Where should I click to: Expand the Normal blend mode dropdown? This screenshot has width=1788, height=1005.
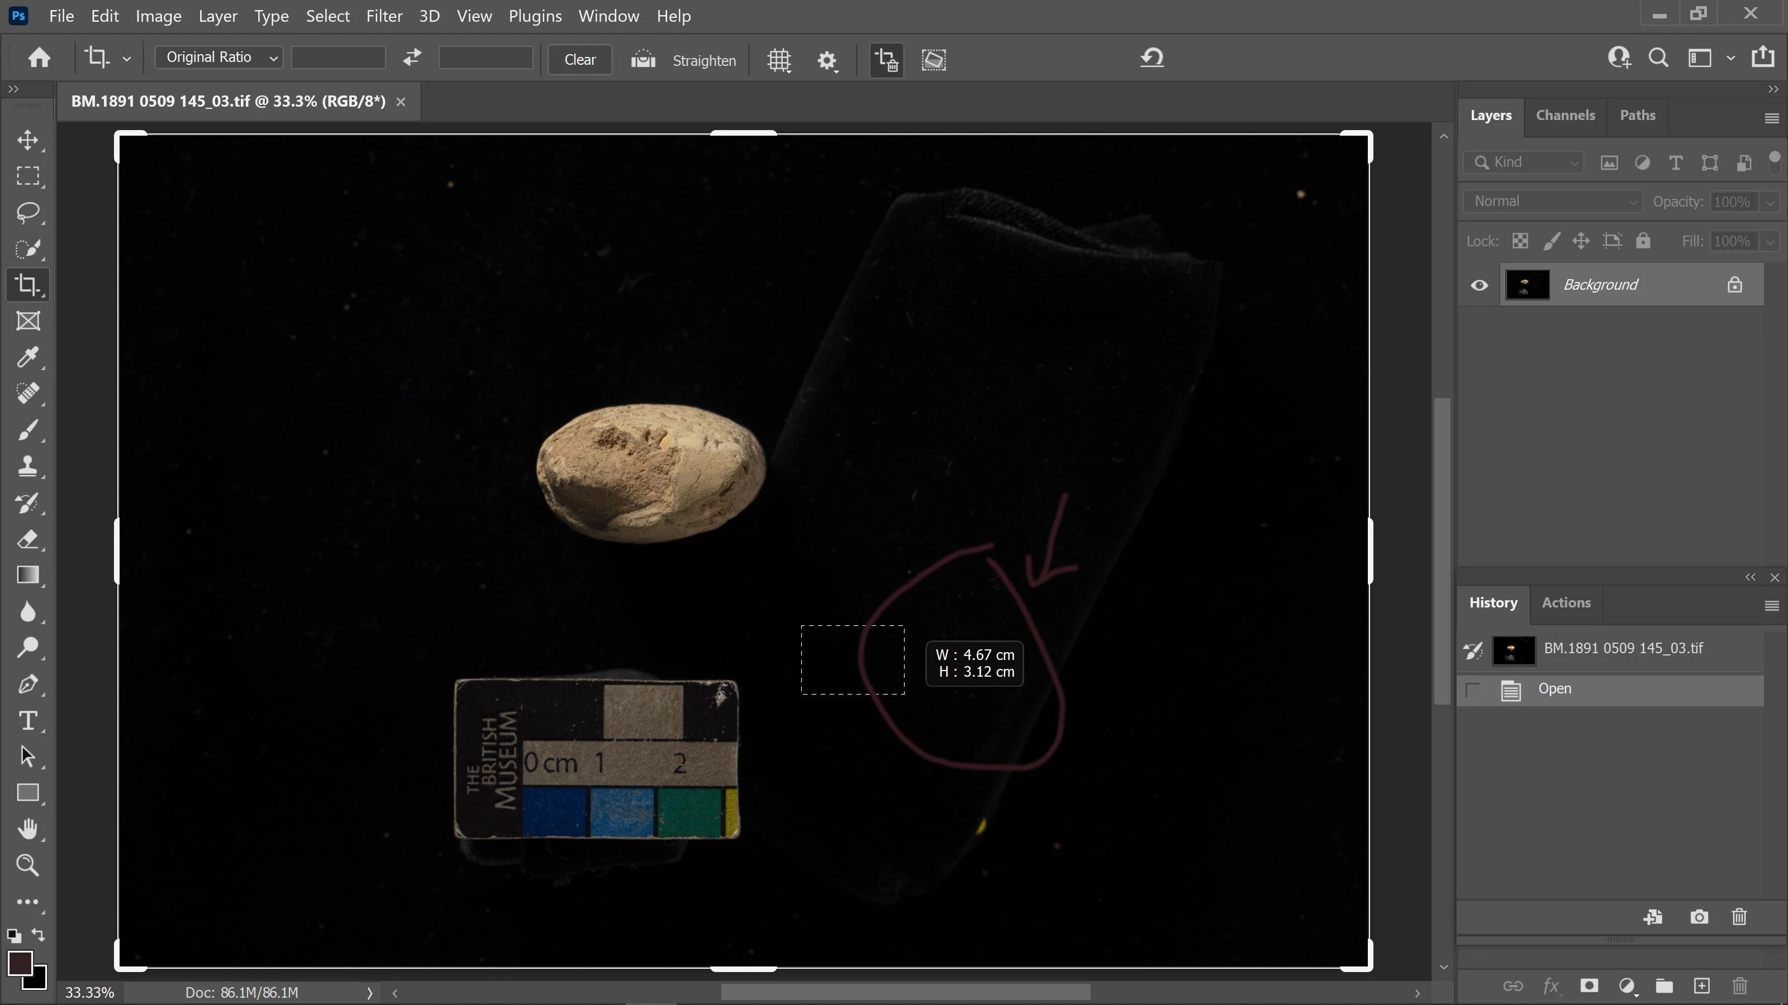coord(1552,202)
